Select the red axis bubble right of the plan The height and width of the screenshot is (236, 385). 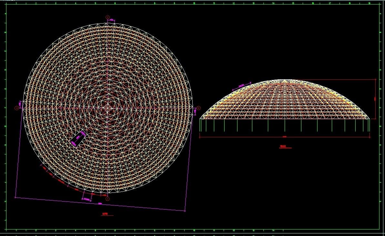click(198, 108)
